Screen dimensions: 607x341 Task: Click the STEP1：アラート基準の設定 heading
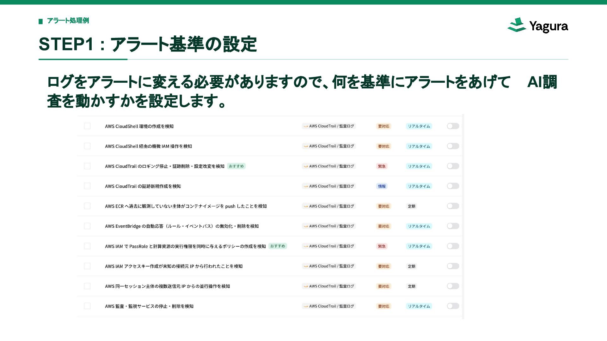point(148,44)
